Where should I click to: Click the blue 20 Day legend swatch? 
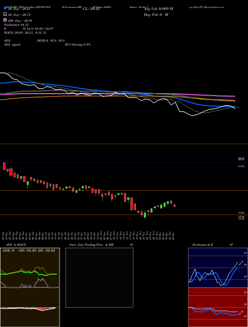[x=5, y=8]
